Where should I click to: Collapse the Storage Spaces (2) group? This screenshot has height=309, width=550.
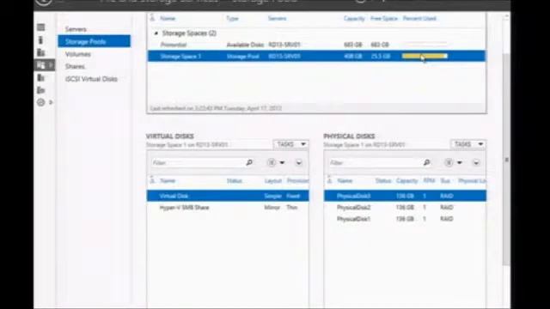[x=156, y=33]
